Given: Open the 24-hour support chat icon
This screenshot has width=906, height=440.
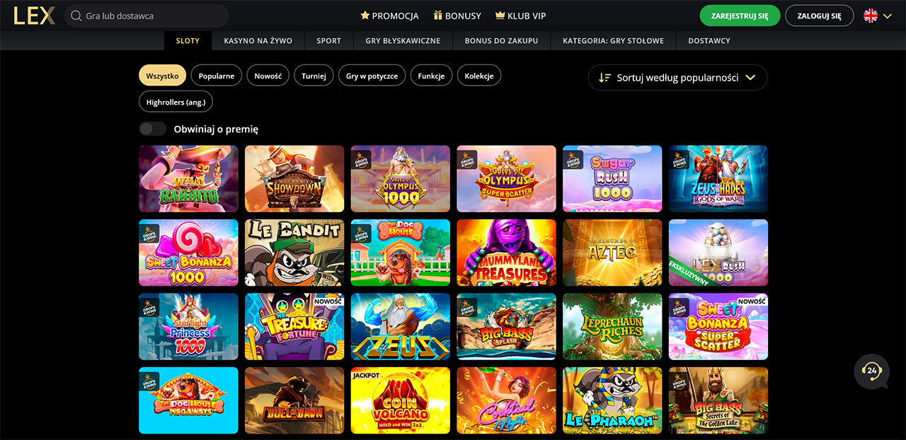Looking at the screenshot, I should [871, 371].
